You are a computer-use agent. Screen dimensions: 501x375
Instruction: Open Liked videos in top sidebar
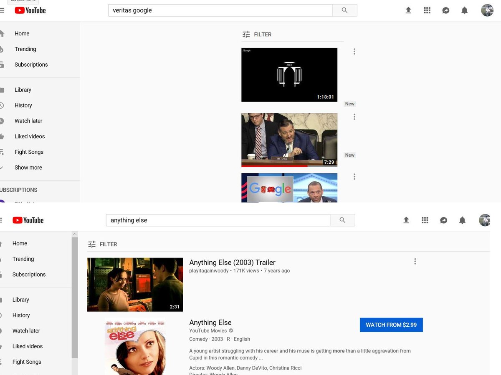[x=30, y=136]
